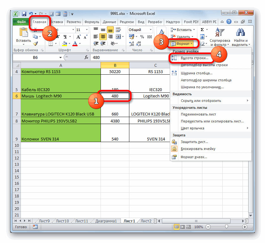Image resolution: width=265 pixels, height=243 pixels.
Task: Click the Orientation text angle icon
Action: pyautogui.click(x=113, y=44)
